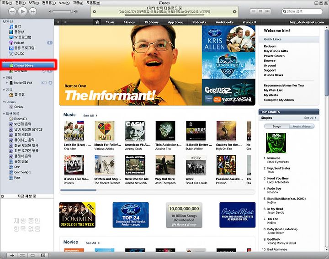329x259 pixels.
Task: Switch to the App Store tab
Action: (x=175, y=22)
